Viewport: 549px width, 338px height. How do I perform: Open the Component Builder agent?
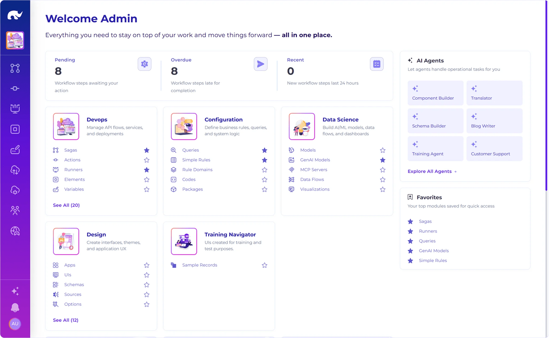(435, 93)
